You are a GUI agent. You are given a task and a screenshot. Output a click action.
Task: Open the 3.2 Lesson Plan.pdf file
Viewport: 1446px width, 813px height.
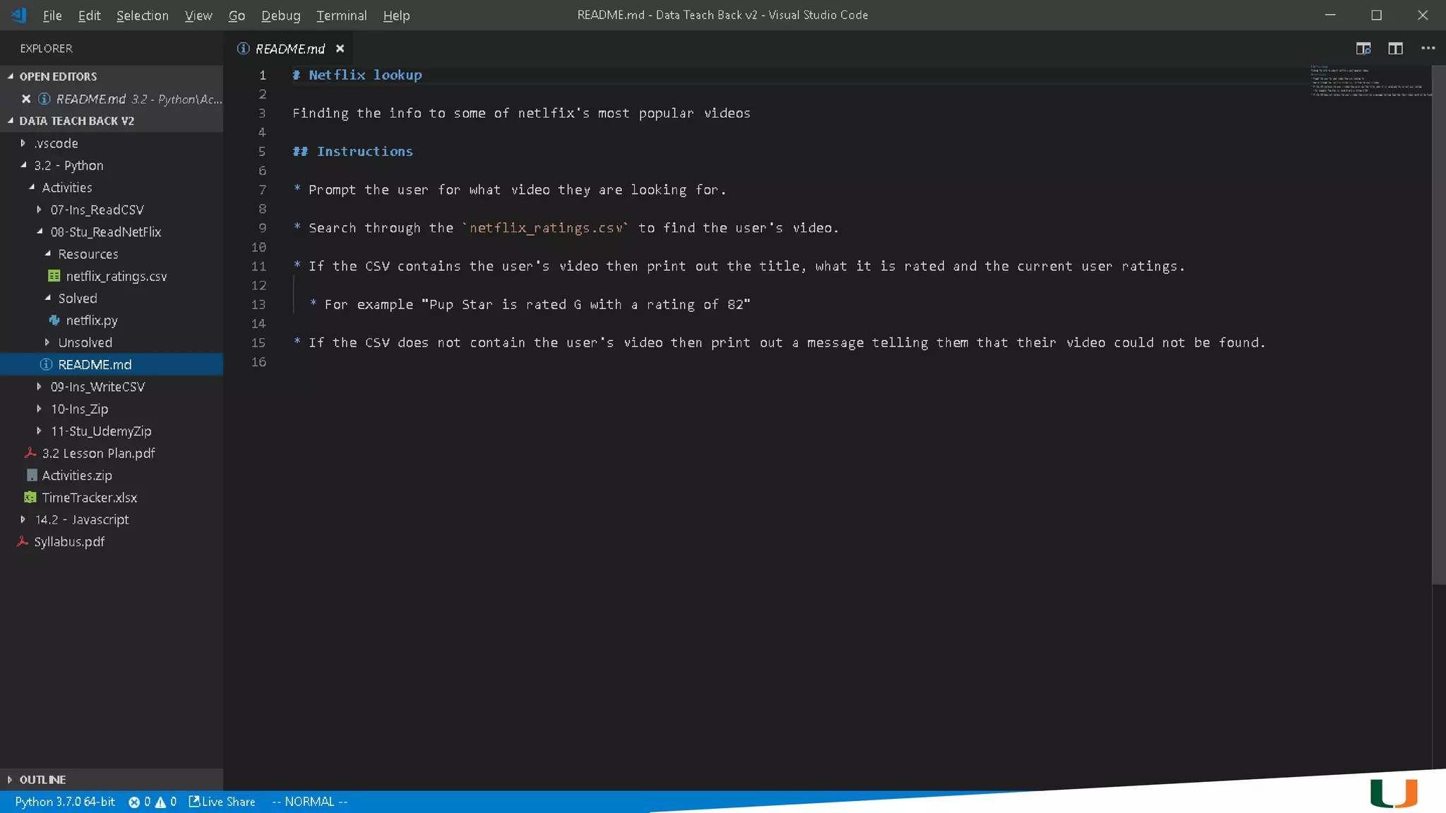pyautogui.click(x=98, y=453)
